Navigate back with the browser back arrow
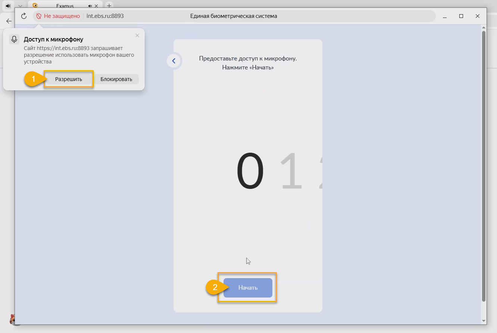The width and height of the screenshot is (497, 333). [9, 21]
